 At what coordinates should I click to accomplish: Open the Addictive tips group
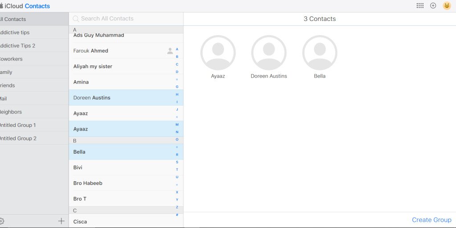34,32
